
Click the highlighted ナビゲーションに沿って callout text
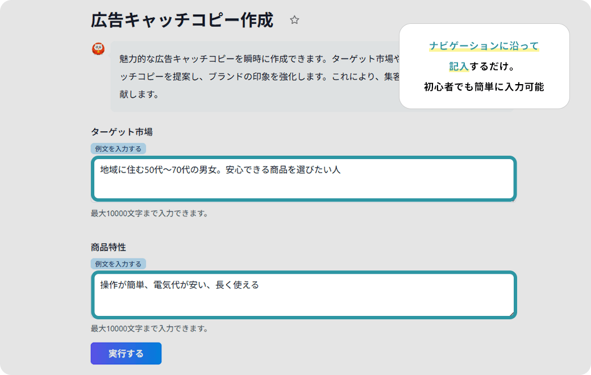pos(484,46)
